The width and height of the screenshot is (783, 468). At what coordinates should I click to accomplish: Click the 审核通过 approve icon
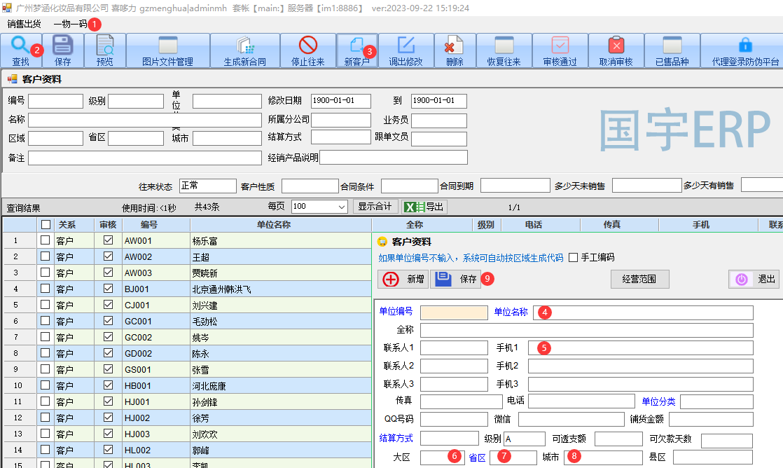point(560,50)
